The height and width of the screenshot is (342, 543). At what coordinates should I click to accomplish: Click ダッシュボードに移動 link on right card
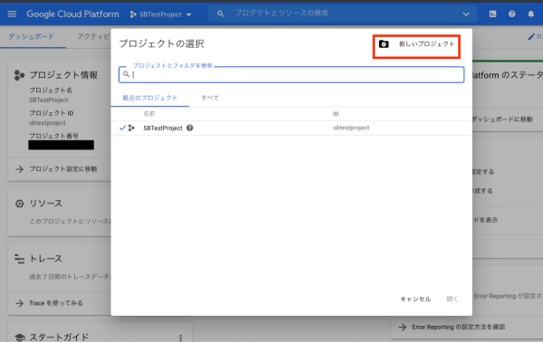pos(502,119)
